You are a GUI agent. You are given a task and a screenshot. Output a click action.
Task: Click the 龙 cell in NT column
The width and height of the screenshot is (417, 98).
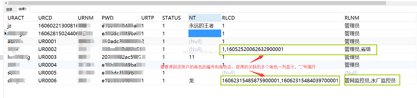pyautogui.click(x=205, y=80)
